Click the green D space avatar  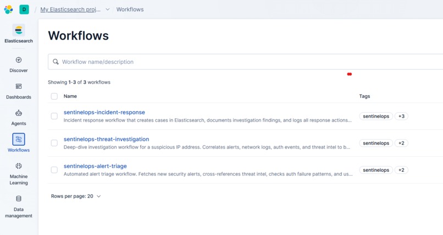[x=24, y=9]
